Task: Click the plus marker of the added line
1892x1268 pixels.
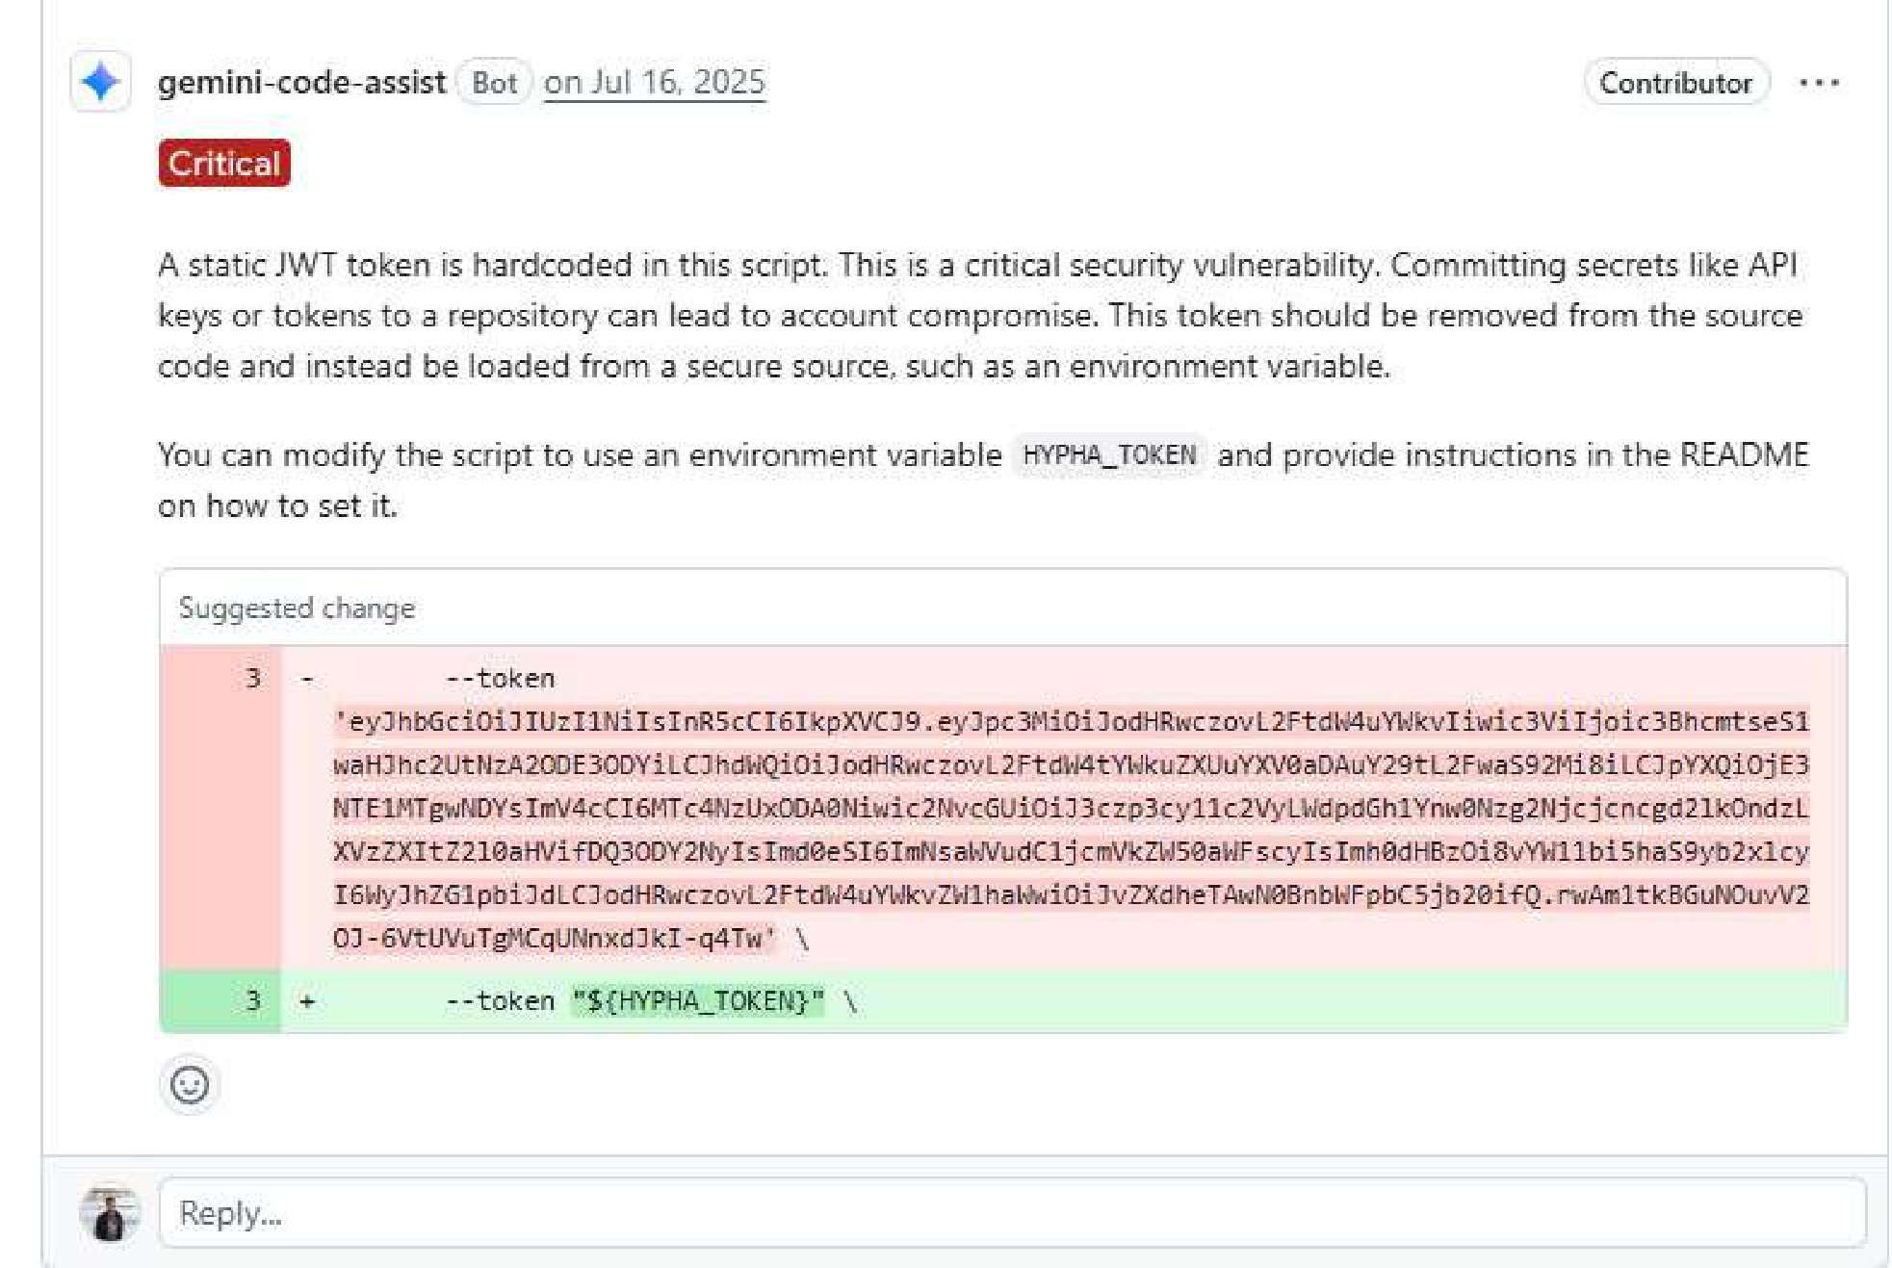Action: (307, 1001)
